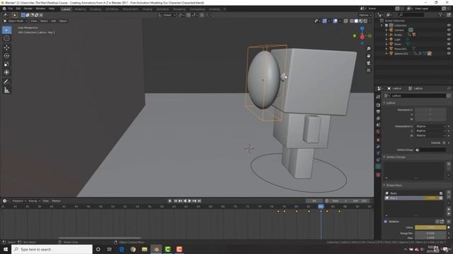
Task: Open the Window menu
Action: tap(40, 8)
